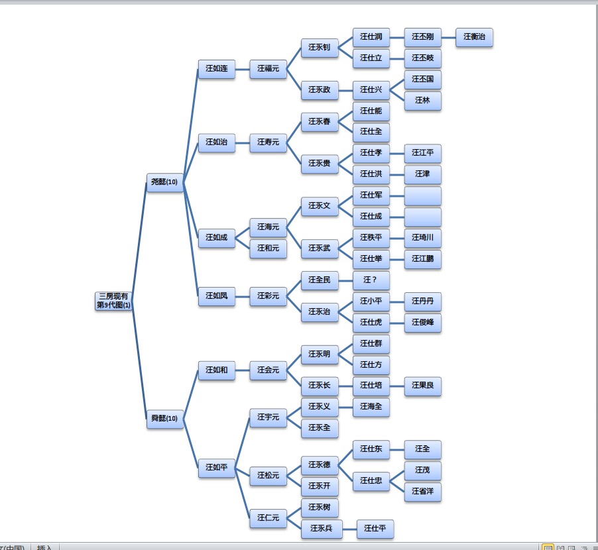This screenshot has height=550, width=598.
Task: Click the empty box beside 汪仕军
Action: click(422, 196)
